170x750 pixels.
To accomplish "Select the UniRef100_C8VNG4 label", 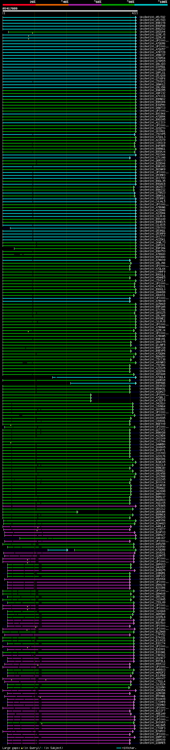I will (x=152, y=407).
